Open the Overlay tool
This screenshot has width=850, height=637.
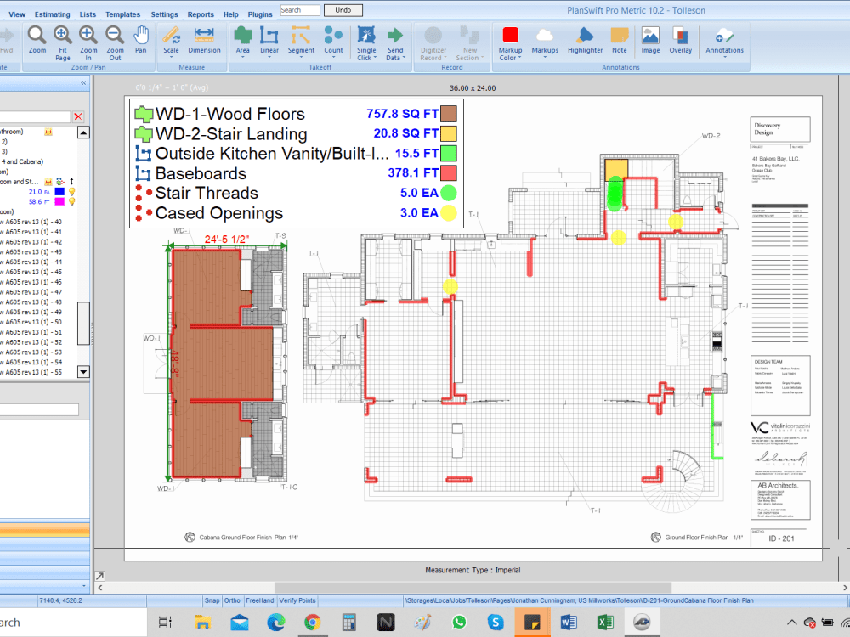tap(681, 38)
